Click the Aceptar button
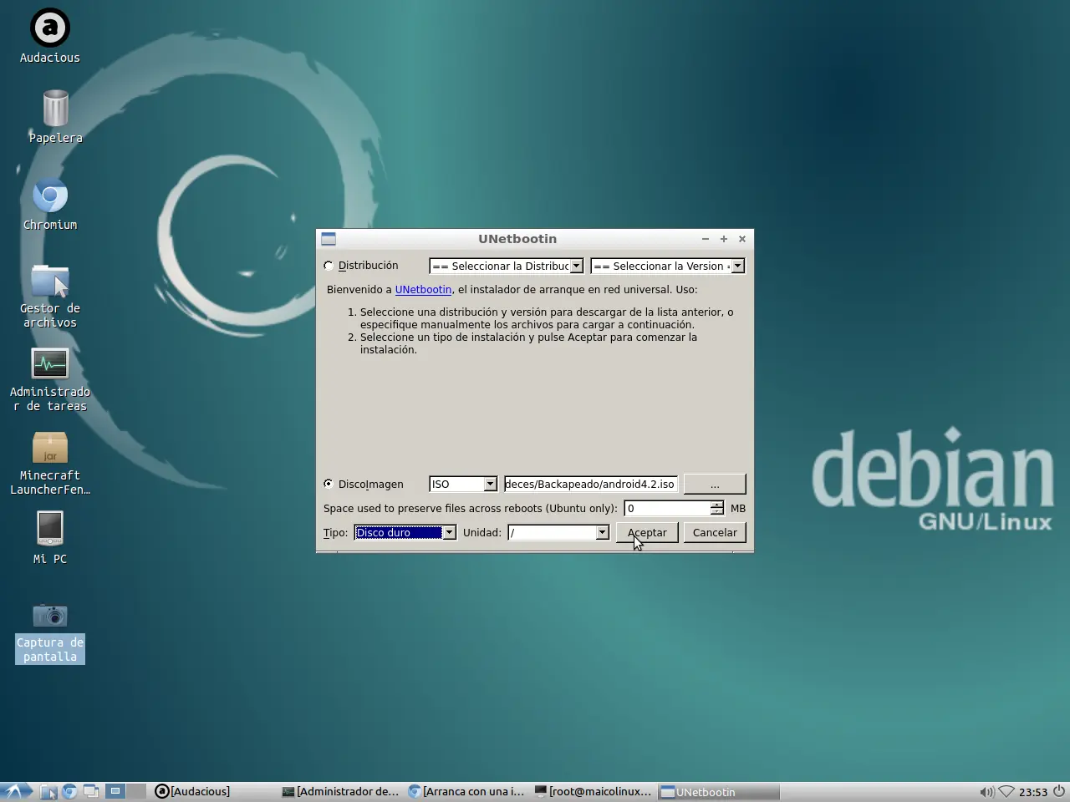The width and height of the screenshot is (1070, 802). 647,532
